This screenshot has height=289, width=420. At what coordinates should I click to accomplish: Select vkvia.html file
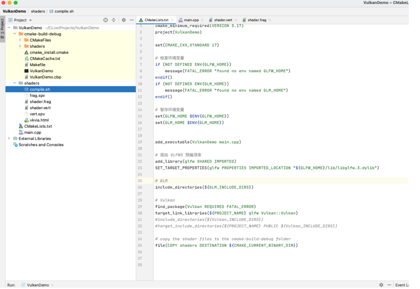[39, 120]
